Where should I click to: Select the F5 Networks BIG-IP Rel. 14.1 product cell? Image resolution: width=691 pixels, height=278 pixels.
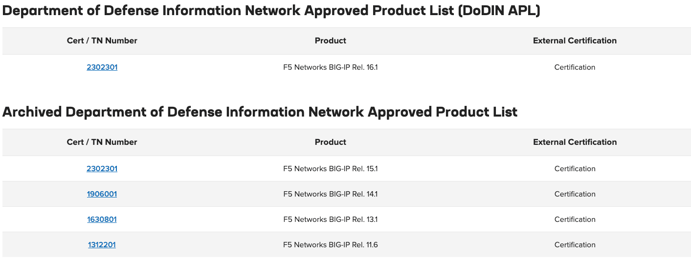click(x=330, y=194)
